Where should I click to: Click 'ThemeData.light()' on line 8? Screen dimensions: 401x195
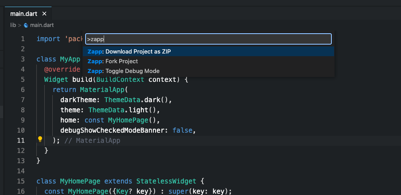click(122, 110)
